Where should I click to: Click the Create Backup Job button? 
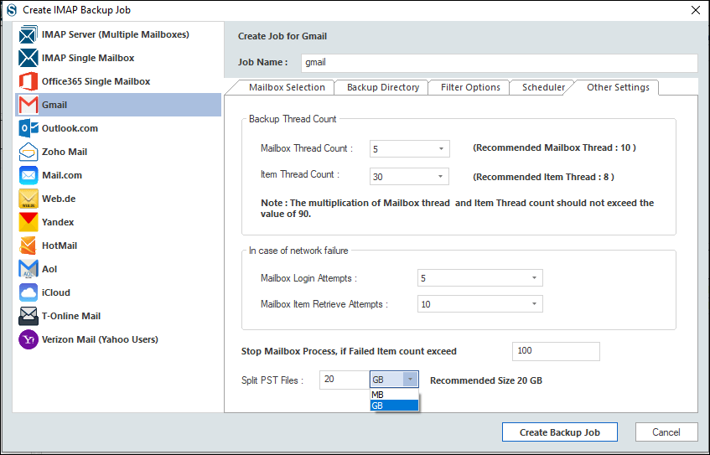tap(560, 432)
